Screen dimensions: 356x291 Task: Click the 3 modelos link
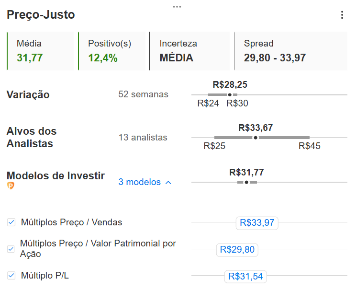click(139, 182)
